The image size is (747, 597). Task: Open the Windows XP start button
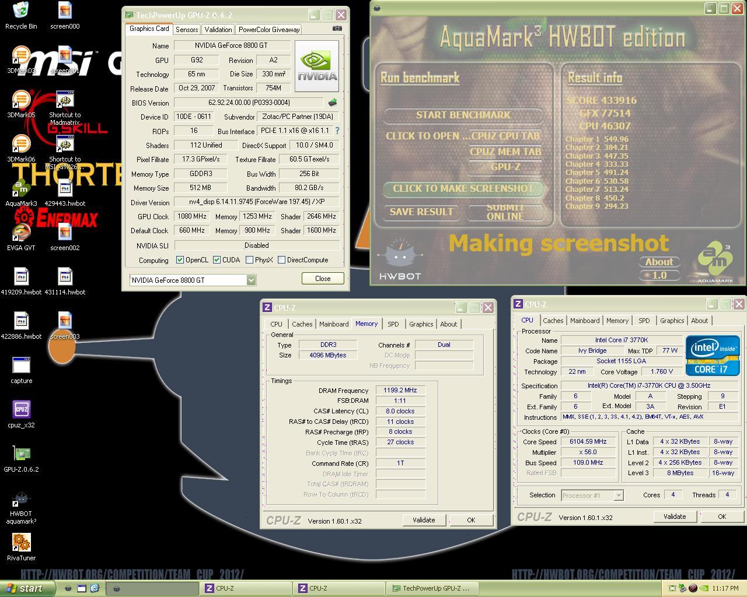pos(27,588)
